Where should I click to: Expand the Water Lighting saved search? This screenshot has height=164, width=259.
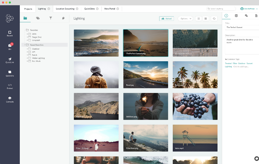point(27,58)
